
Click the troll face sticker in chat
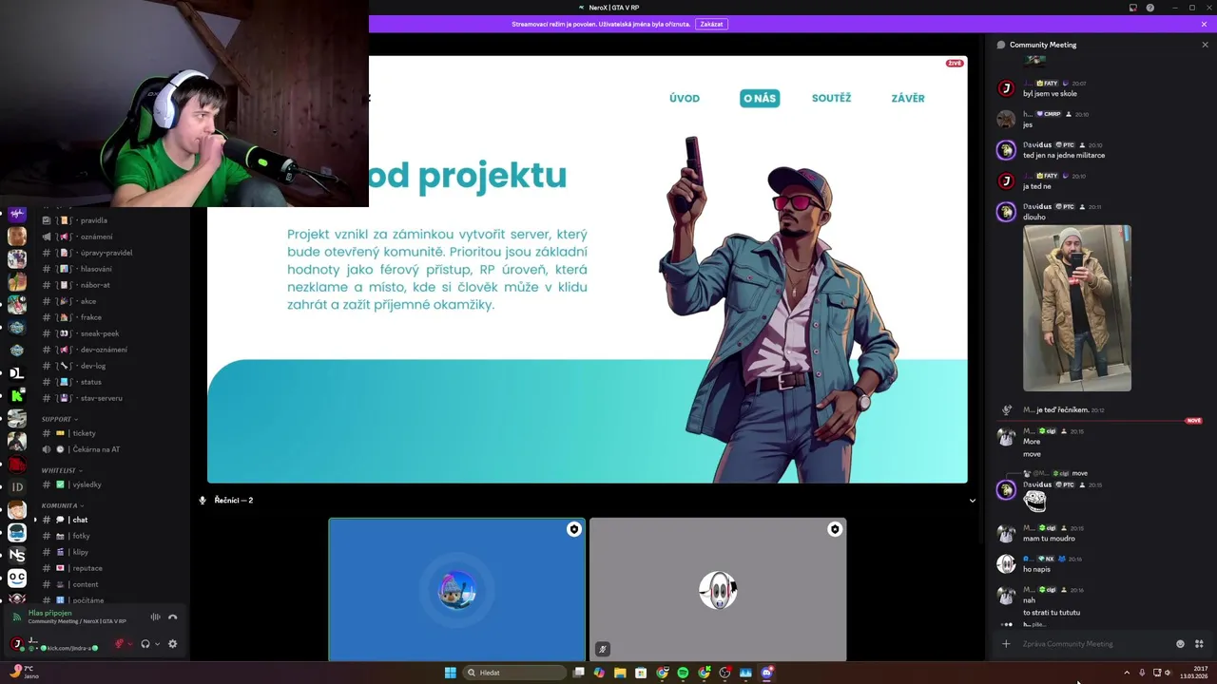[x=1034, y=501]
